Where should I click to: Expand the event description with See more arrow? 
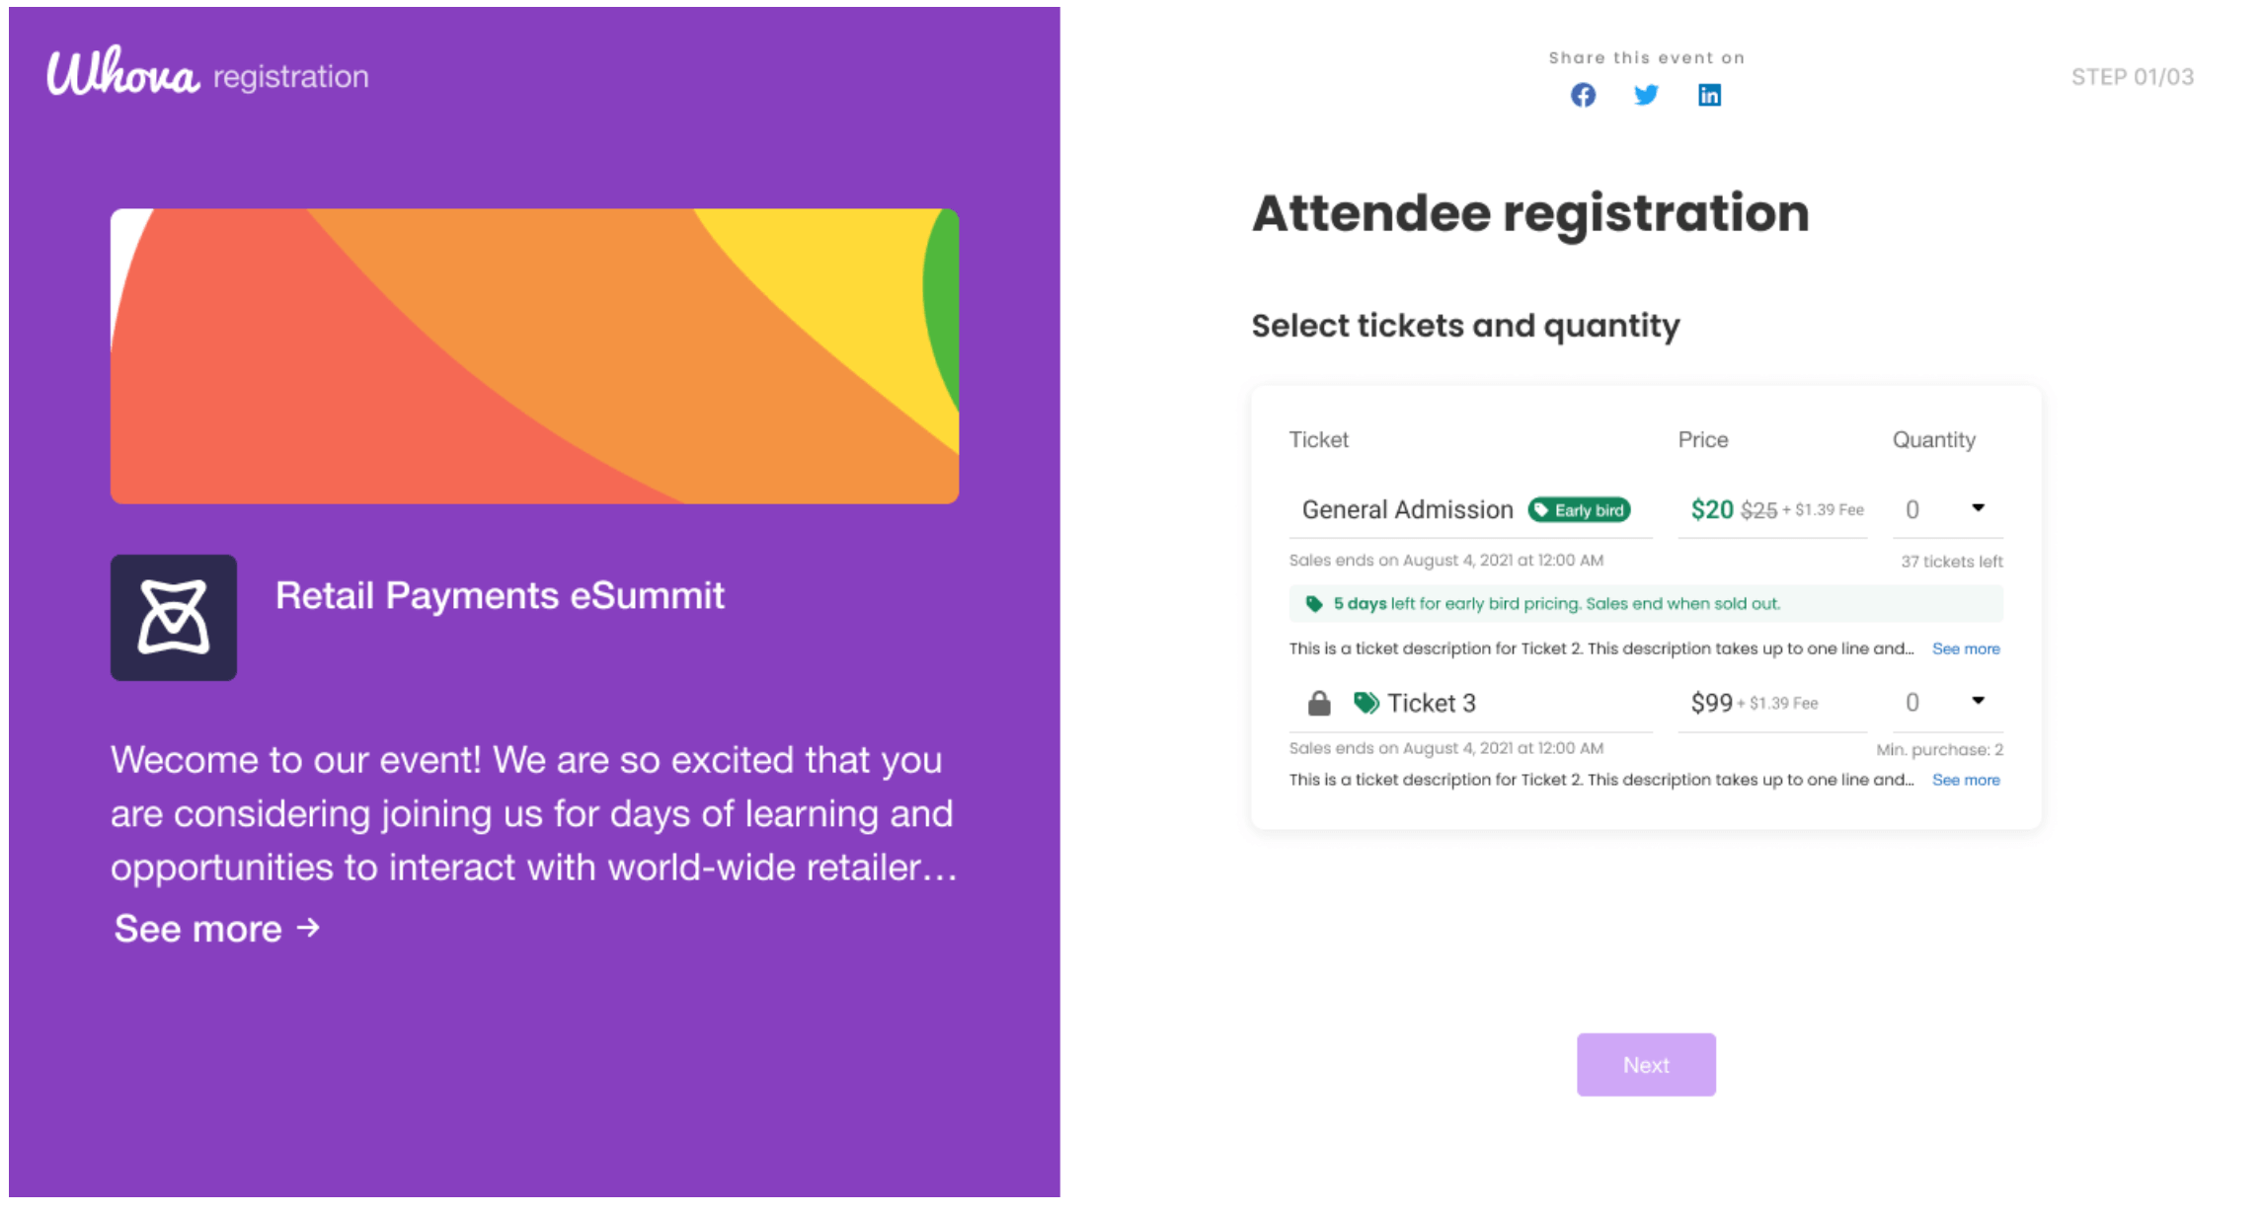click(215, 928)
